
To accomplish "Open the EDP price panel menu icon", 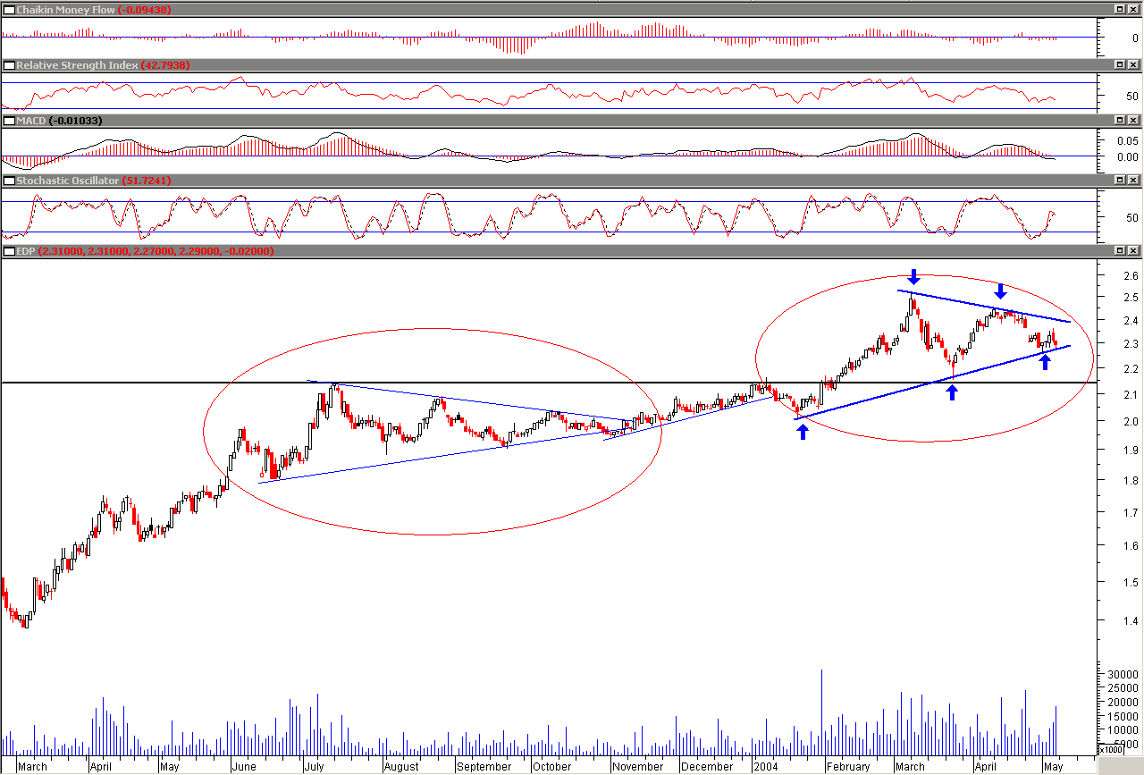I will pos(9,251).
